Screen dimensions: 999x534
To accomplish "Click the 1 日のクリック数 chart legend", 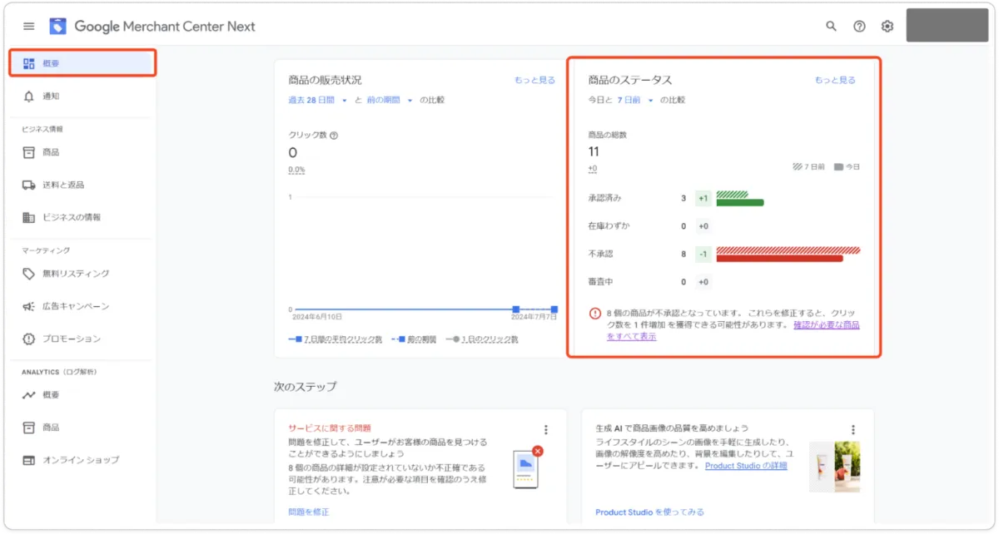I will (482, 339).
